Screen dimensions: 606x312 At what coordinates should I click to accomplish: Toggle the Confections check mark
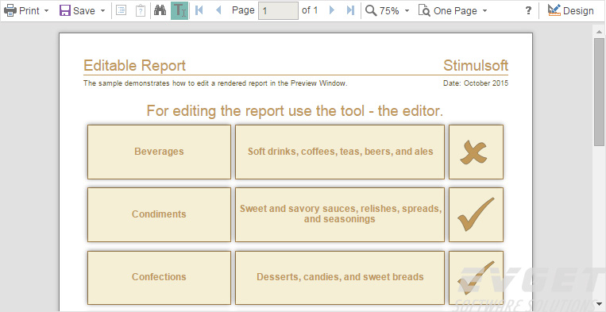[x=476, y=278]
